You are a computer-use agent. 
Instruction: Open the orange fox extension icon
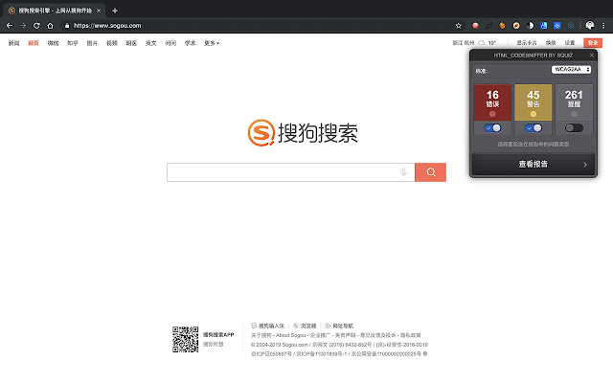point(502,26)
